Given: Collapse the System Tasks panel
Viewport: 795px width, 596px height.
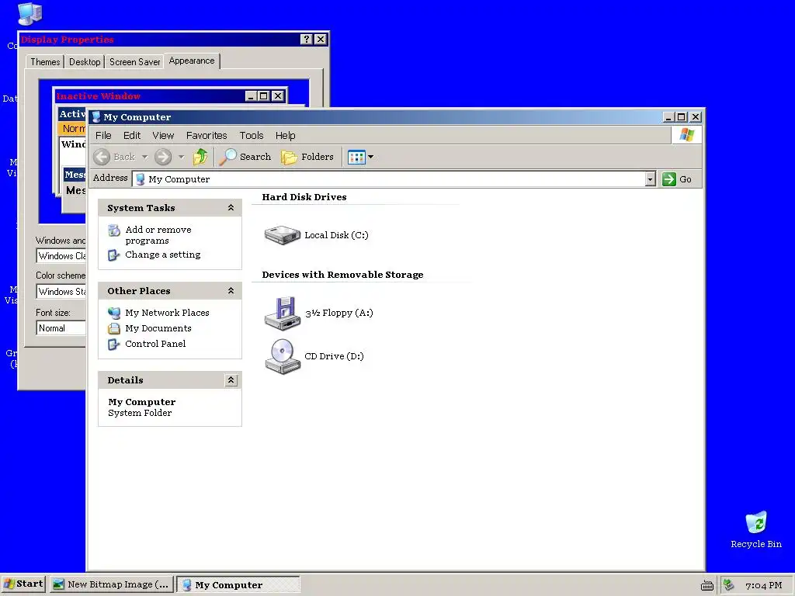Looking at the screenshot, I should [x=231, y=208].
